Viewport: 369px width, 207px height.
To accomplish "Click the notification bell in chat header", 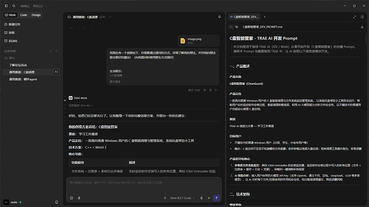I will pos(220,17).
